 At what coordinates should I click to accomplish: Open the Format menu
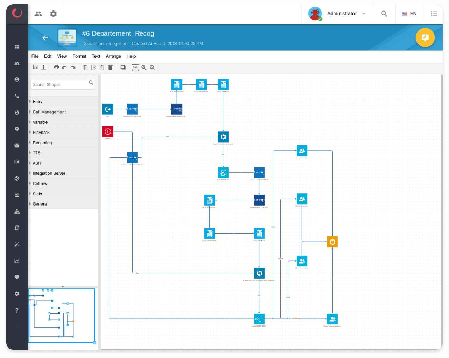(79, 56)
